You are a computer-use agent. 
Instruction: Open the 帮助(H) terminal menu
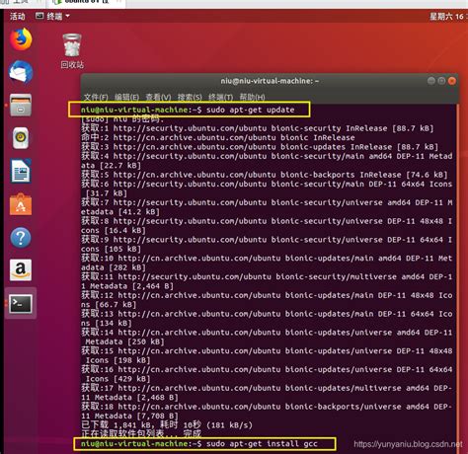252,97
